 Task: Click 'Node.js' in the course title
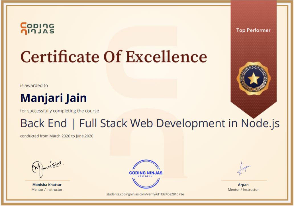pos(260,123)
